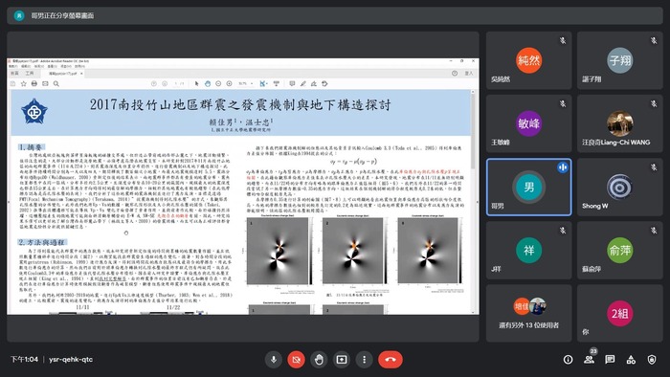Click the second Coulomb stress change plot
The width and height of the screenshot is (670, 377).
(x=354, y=251)
